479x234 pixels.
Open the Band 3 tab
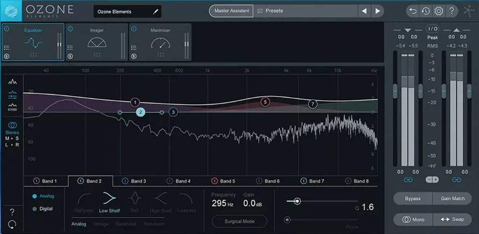tap(135, 181)
